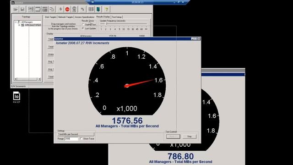Screen dimensions: 293x165
Task: Click the Topology horizontal scrollbar track
Action: 27,79
